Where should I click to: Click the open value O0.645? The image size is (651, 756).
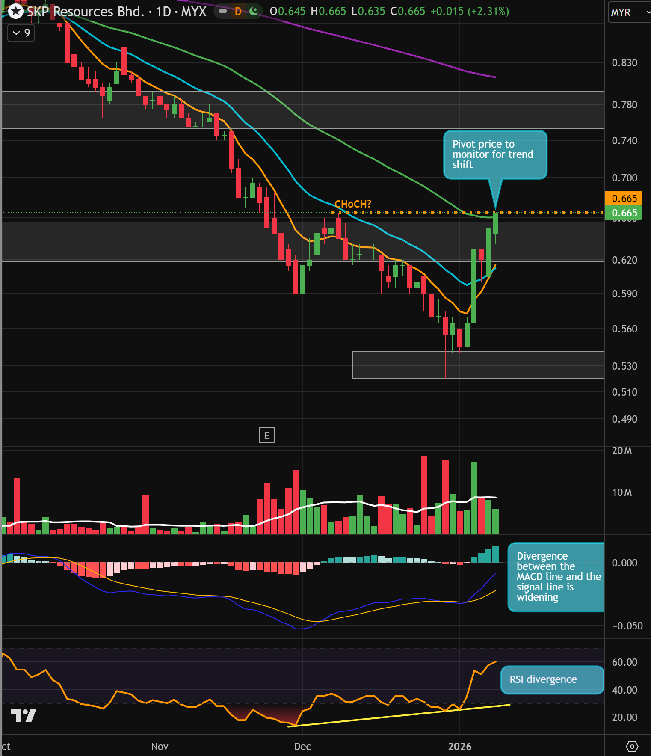tap(287, 11)
